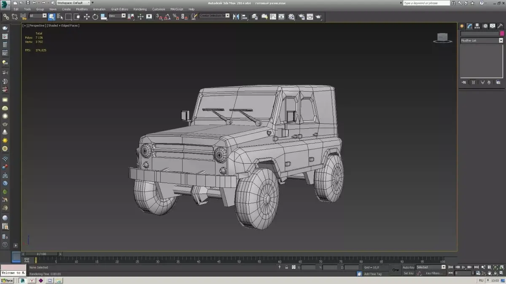Open the Material Editor

click(291, 16)
